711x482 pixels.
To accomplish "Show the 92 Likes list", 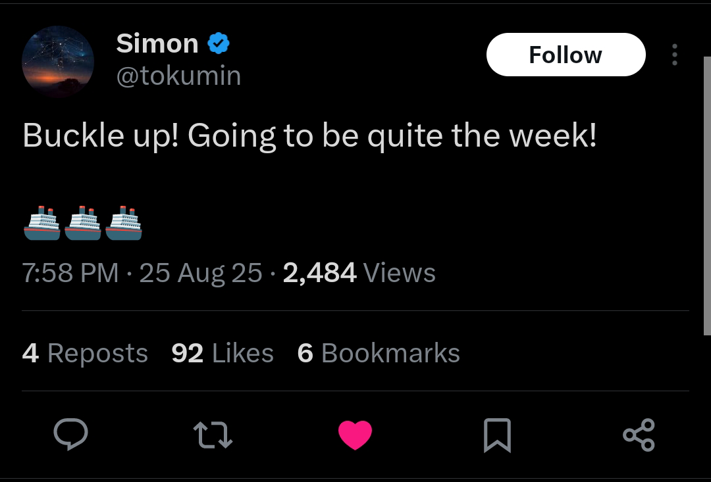I will [223, 353].
